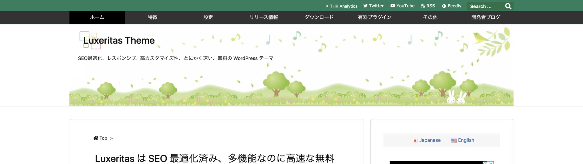Open the リリース情報 menu
This screenshot has height=164, width=583.
point(264,17)
